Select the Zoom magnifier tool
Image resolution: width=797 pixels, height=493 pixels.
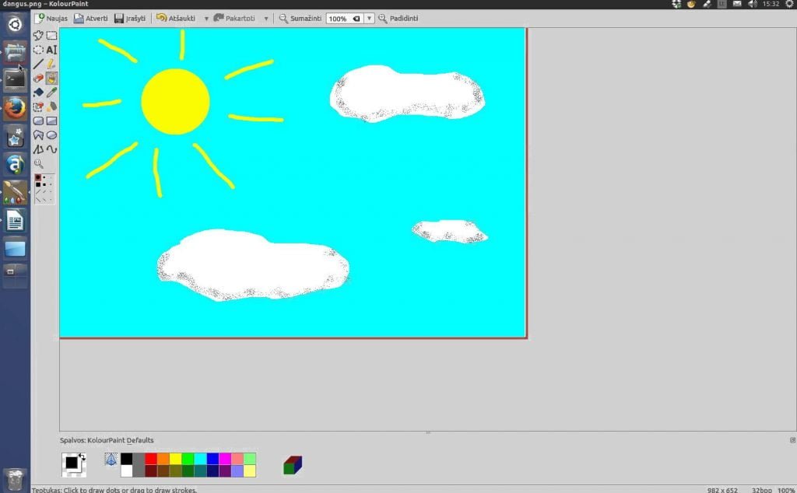(x=38, y=163)
